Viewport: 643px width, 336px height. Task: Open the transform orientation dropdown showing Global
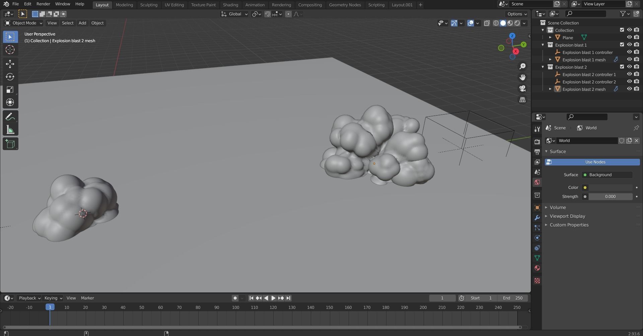234,14
